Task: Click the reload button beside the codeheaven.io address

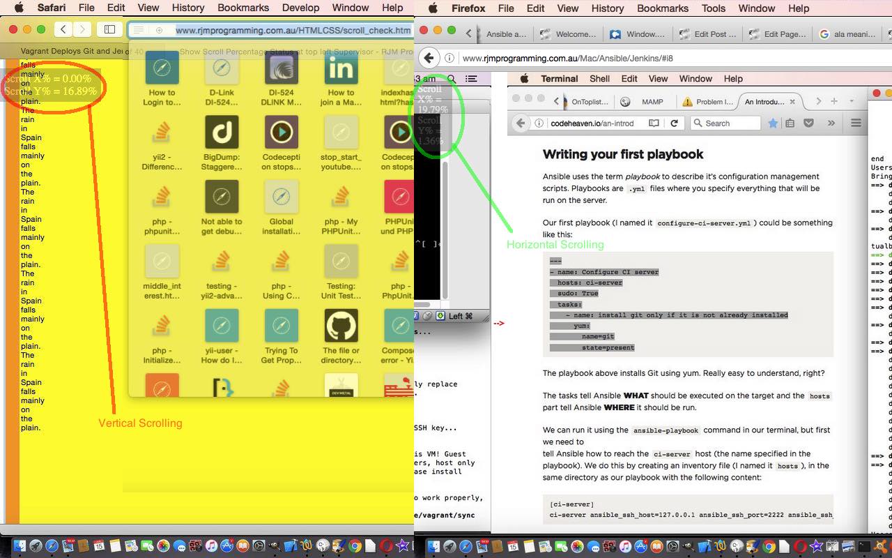Action: [x=674, y=123]
